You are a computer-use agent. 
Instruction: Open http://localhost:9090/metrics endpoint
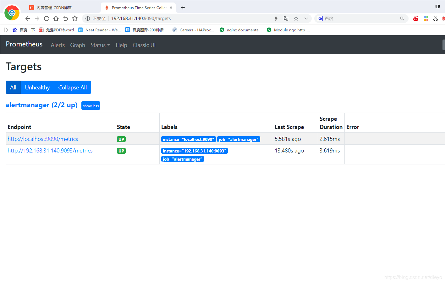click(43, 139)
